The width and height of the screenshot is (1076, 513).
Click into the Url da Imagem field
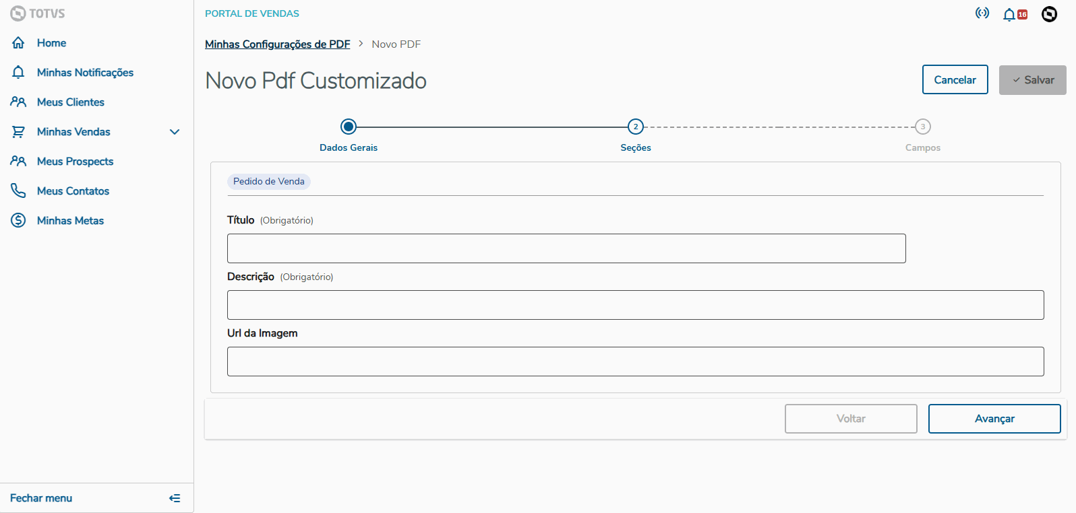coord(635,362)
